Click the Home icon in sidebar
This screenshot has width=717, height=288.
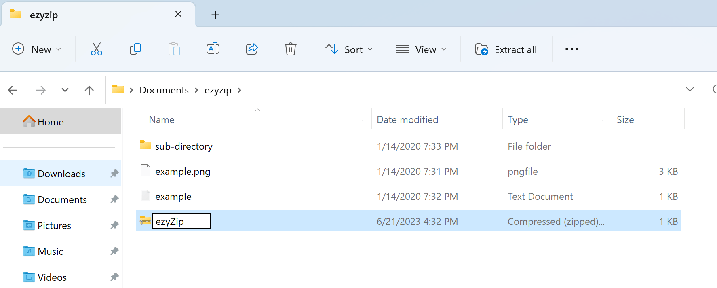click(29, 121)
